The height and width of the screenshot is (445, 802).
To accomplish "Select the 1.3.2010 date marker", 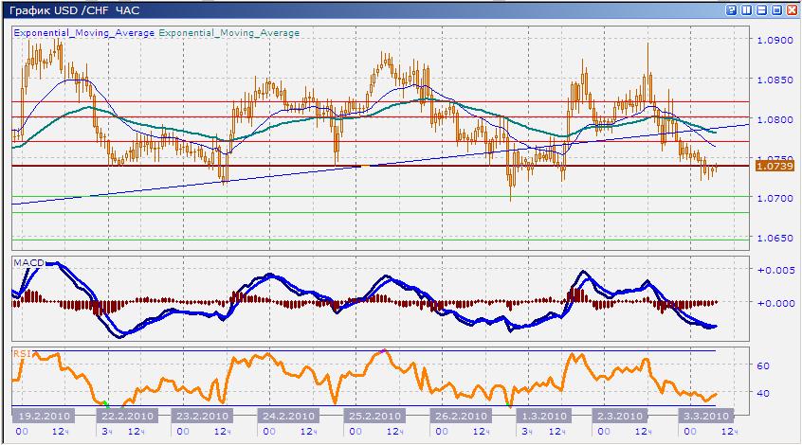I will (541, 416).
